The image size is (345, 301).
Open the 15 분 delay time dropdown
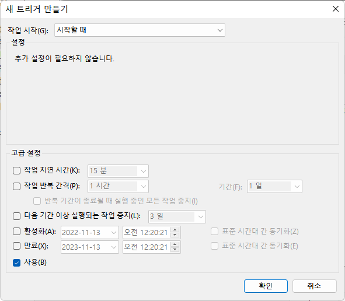(118, 171)
